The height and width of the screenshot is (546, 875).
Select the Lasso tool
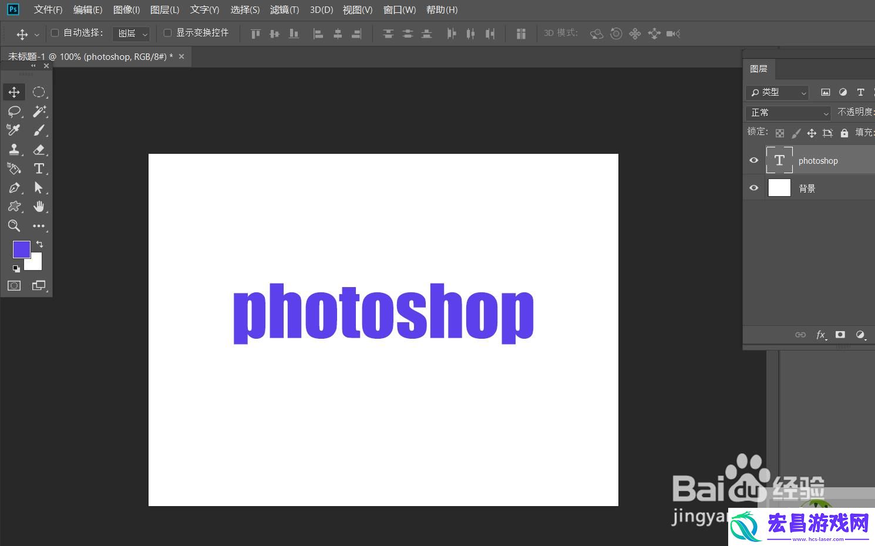(14, 111)
